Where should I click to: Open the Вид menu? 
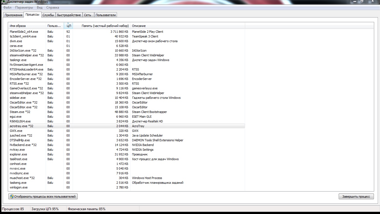tap(40, 7)
